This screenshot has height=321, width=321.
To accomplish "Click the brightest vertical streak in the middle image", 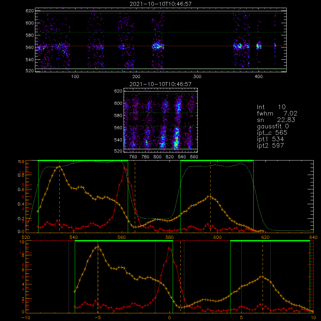I will pos(177,137).
